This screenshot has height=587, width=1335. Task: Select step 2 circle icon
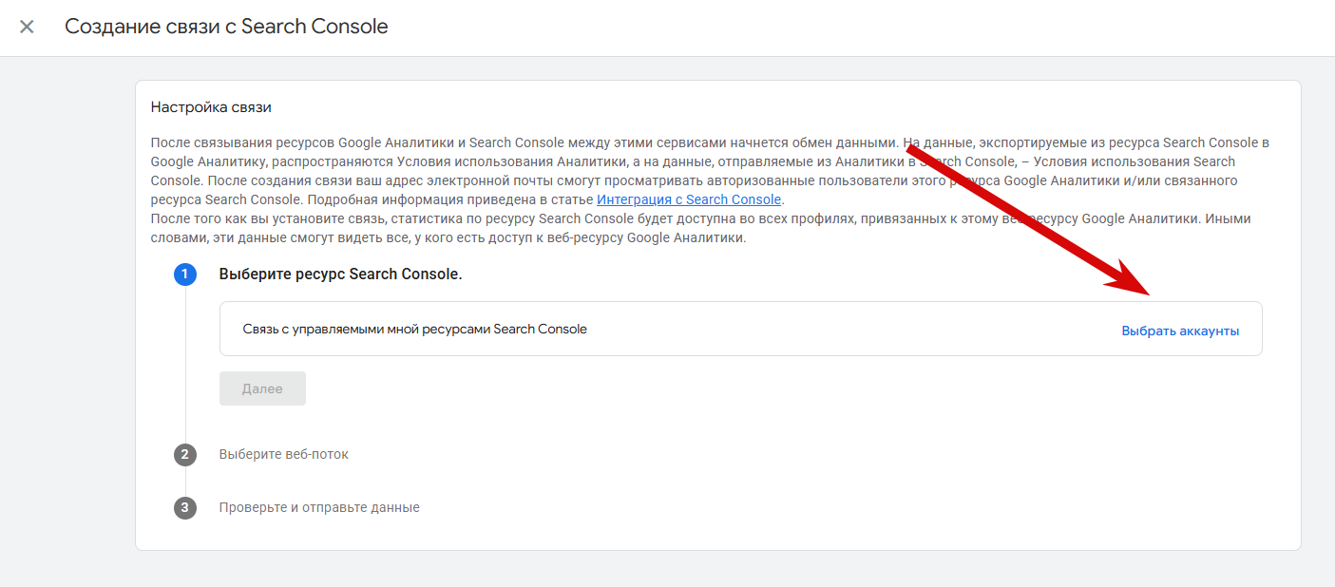[185, 455]
